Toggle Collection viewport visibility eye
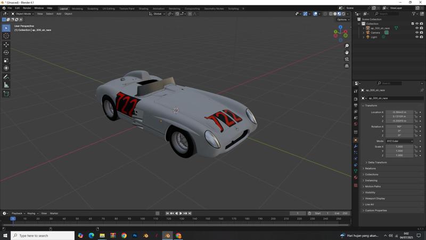 pos(417,23)
